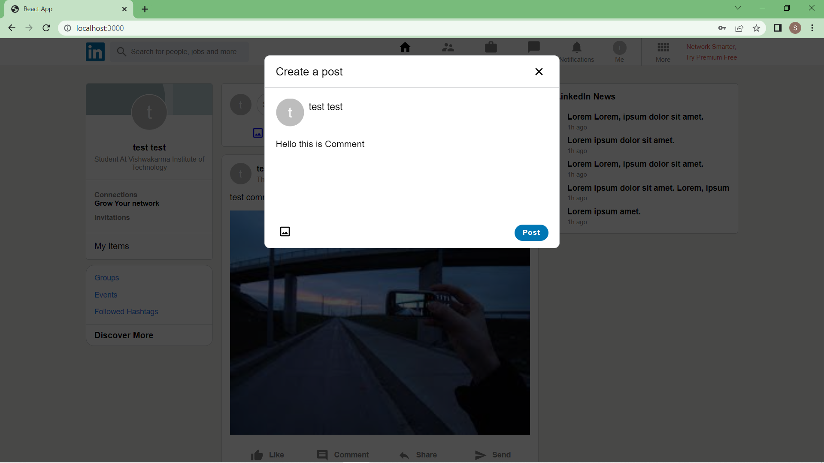Close the Create a post dialog
Viewport: 824px width, 463px height.
click(x=539, y=72)
